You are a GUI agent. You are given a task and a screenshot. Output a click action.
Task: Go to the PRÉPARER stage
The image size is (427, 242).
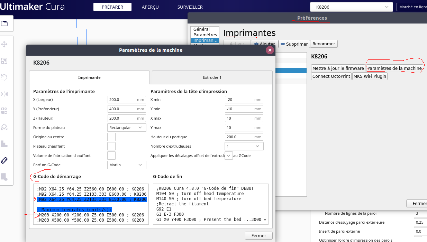click(112, 7)
